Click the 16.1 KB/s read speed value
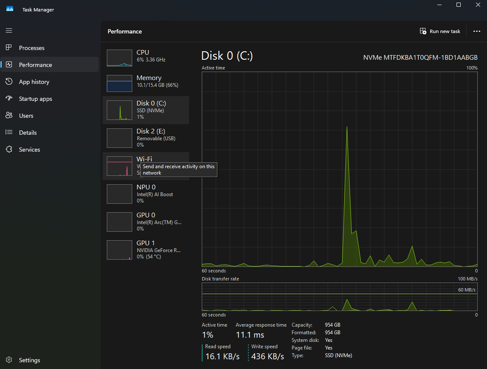 point(223,356)
